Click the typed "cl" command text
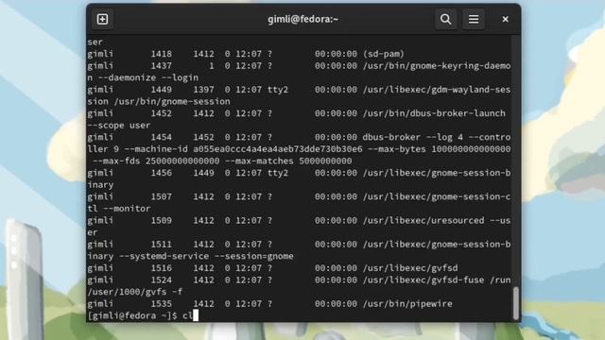Image resolution: width=605 pixels, height=340 pixels. (187, 315)
